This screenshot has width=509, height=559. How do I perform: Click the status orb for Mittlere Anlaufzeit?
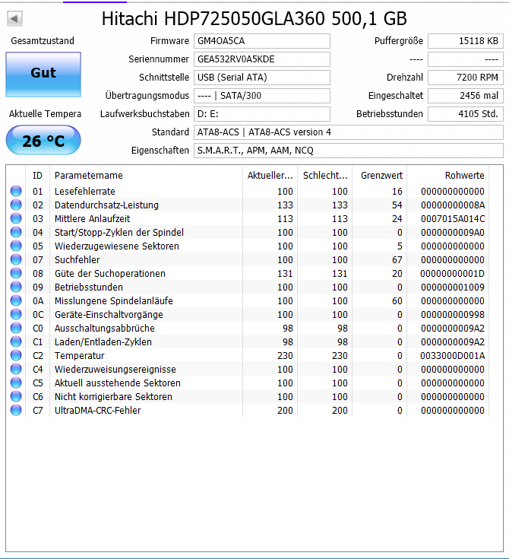(16, 218)
